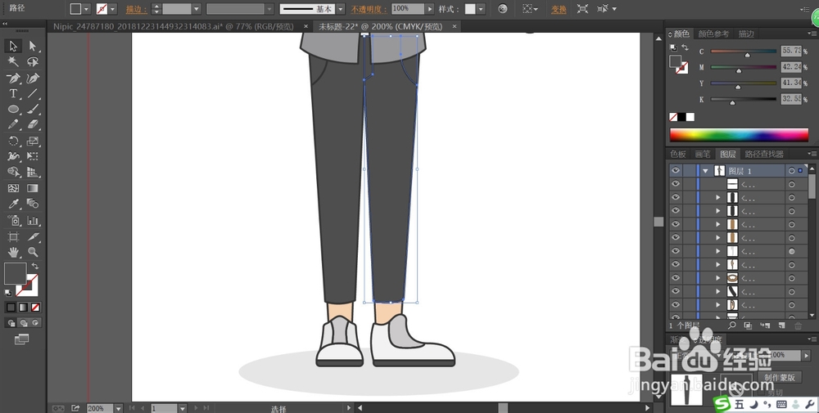This screenshot has height=413, width=819.
Task: Collapse the 图层 1 layer group
Action: [706, 171]
